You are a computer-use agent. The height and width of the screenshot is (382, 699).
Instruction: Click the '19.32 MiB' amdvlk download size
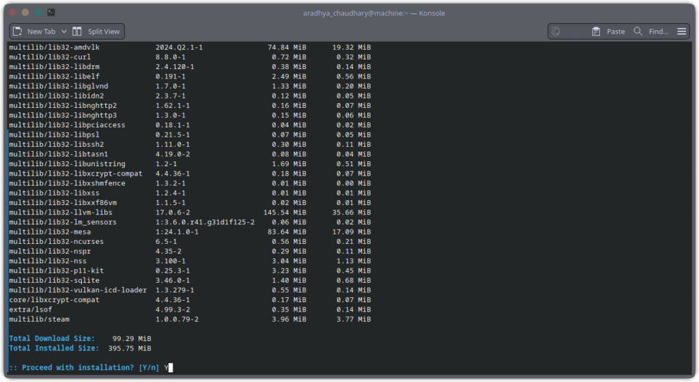pos(352,47)
